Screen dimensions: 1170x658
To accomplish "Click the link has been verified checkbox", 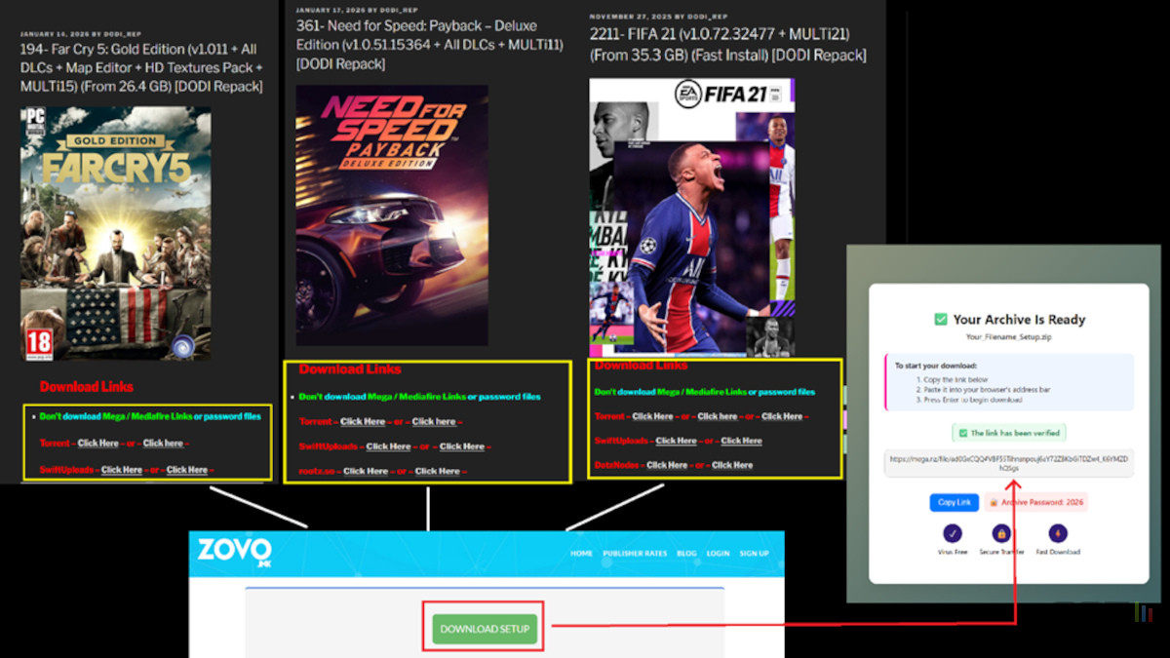I will tap(962, 432).
